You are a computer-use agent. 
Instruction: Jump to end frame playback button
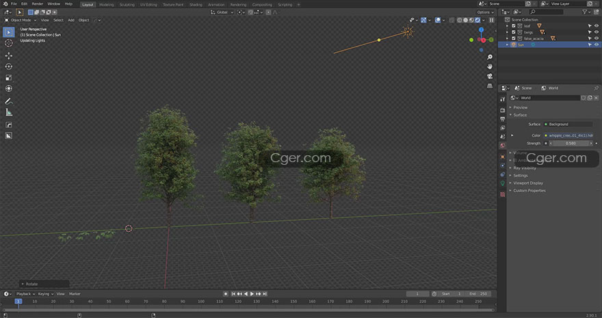[265, 294]
